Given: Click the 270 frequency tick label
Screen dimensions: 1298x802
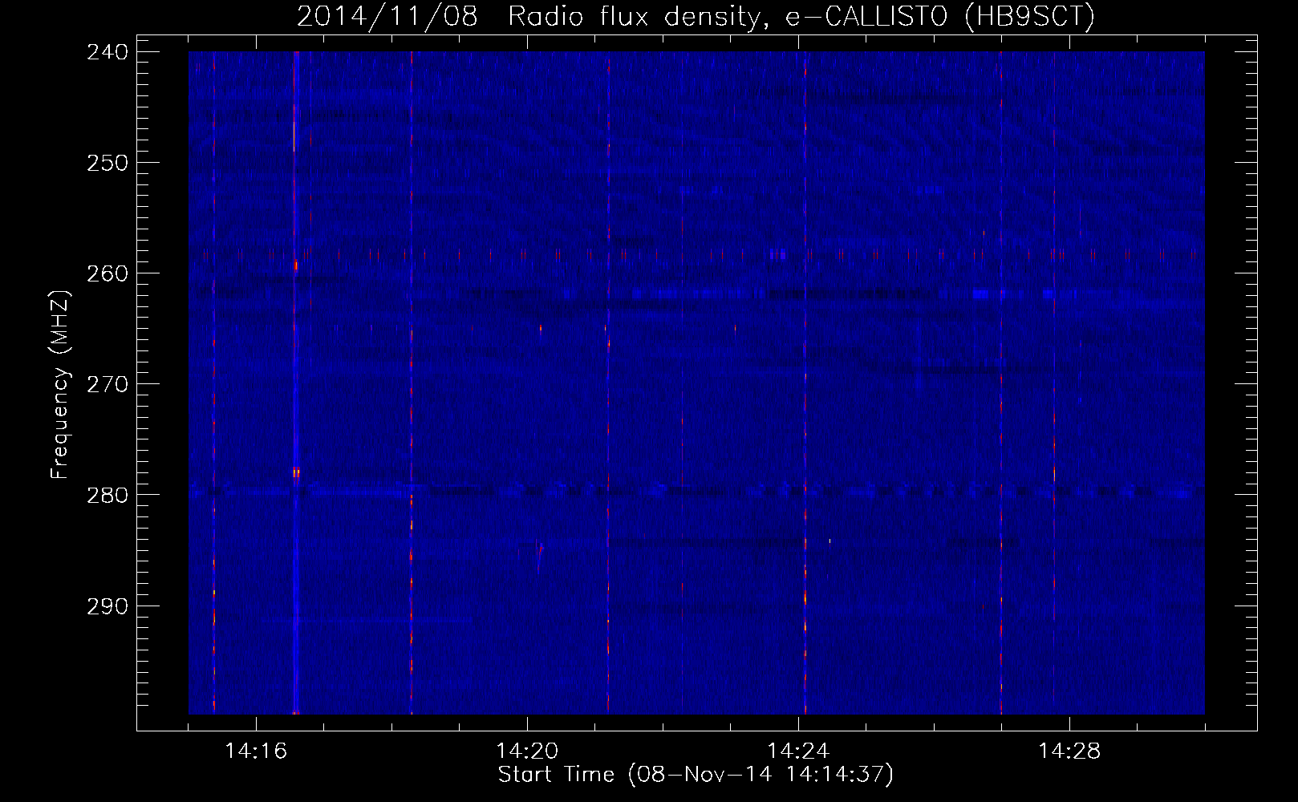Looking at the screenshot, I should point(107,384).
